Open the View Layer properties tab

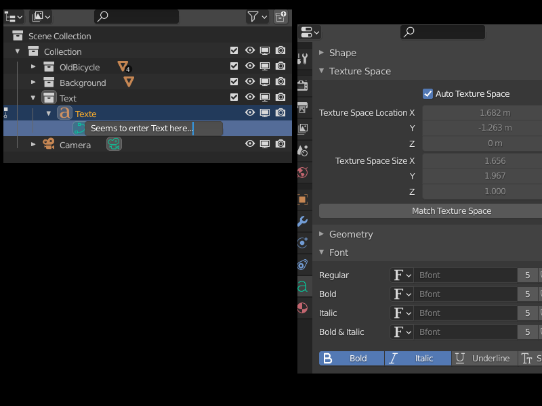(x=303, y=129)
